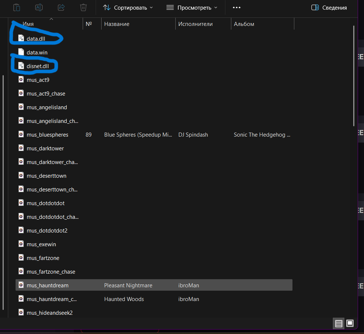Toggle the Сведения details pane
Image resolution: width=364 pixels, height=334 pixels.
point(329,8)
